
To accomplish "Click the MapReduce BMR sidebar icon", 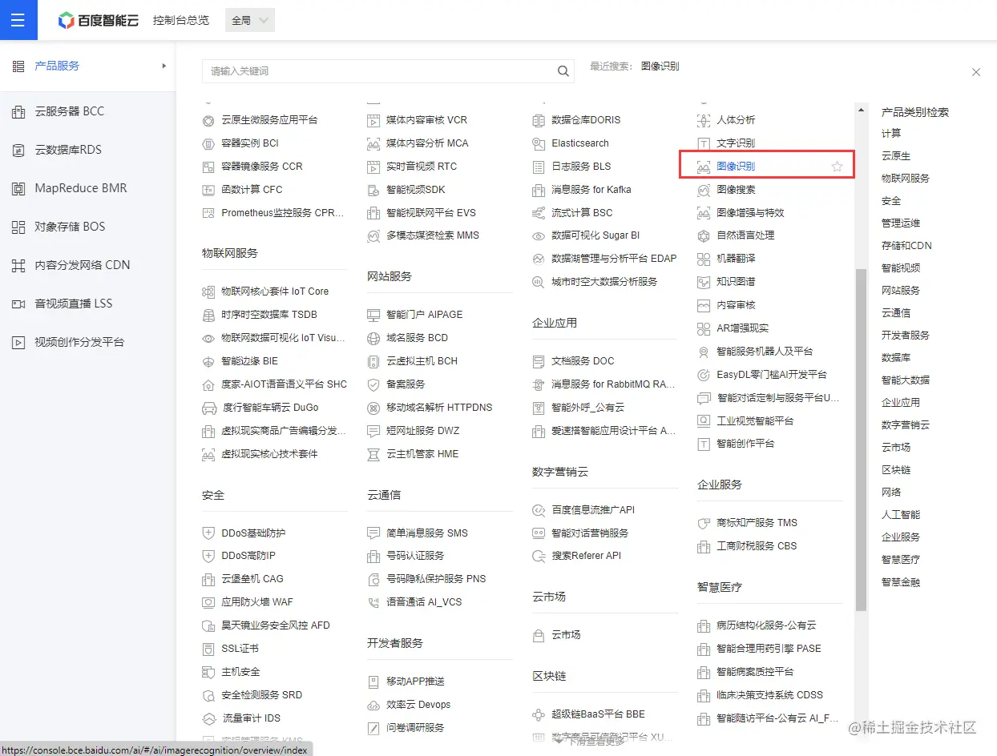I will (x=18, y=188).
